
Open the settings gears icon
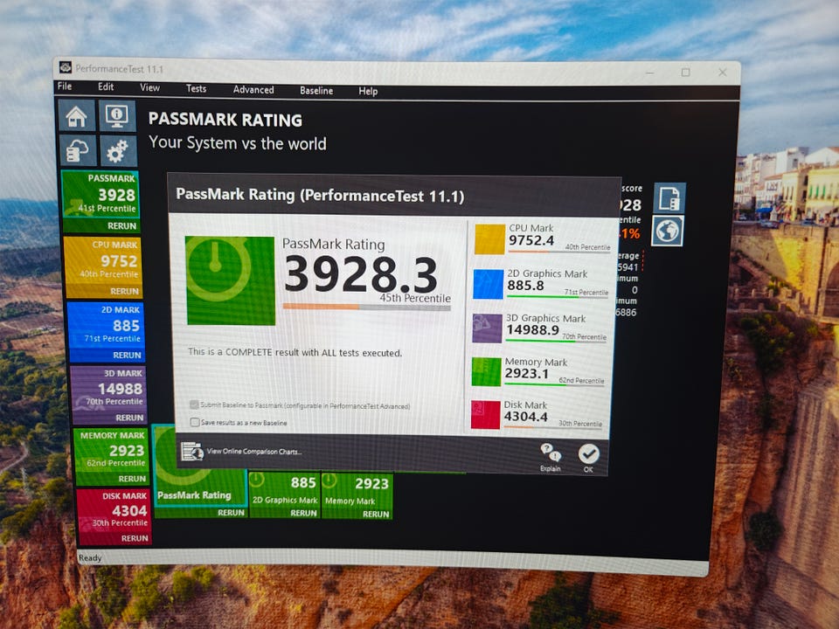tap(118, 151)
